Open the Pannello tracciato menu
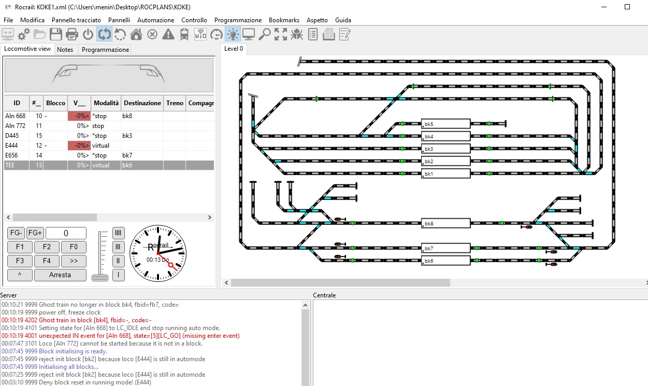 pyautogui.click(x=76, y=20)
